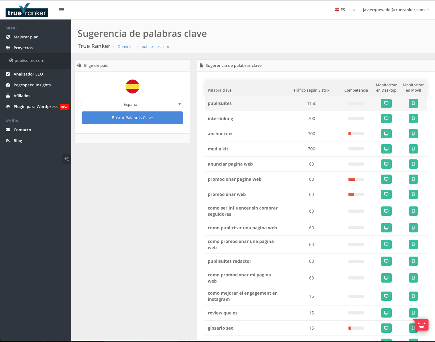Enable Móvil tracking for 'glosario seo'
The image size is (435, 342).
(413, 328)
